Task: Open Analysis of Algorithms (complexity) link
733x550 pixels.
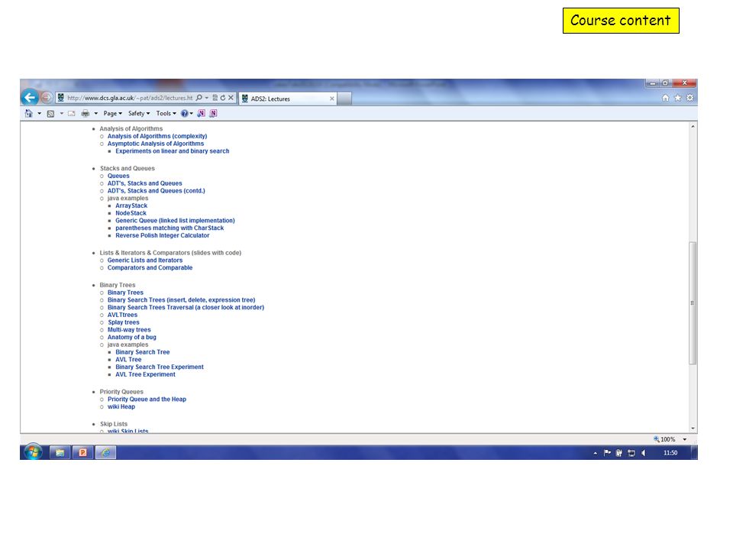Action: (x=157, y=136)
